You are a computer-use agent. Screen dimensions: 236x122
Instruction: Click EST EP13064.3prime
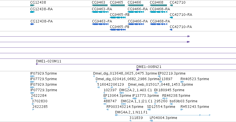117,96
